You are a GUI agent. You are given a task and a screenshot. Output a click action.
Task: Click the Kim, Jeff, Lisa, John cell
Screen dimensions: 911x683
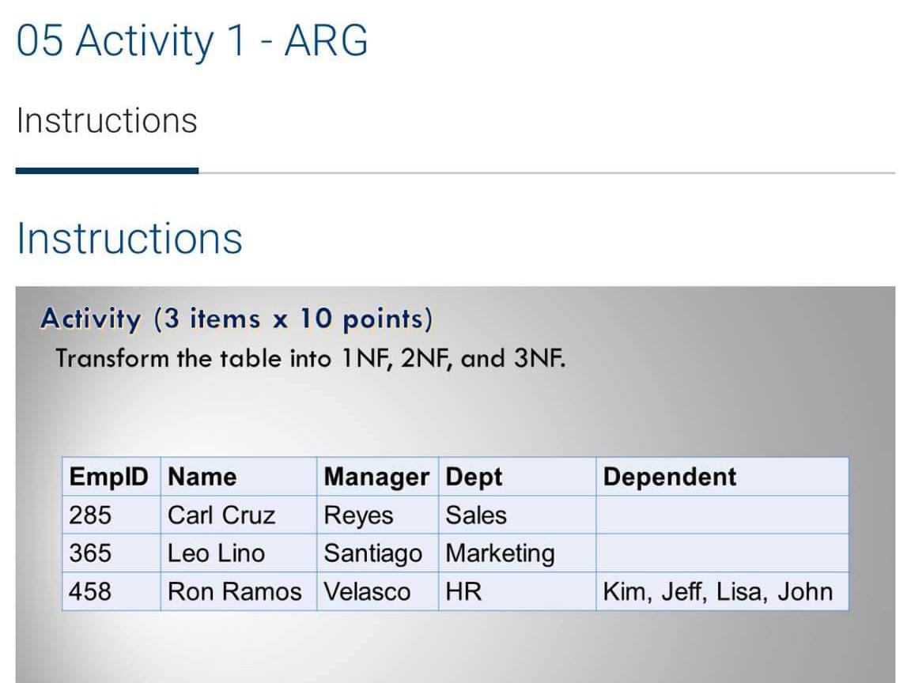[x=722, y=592]
